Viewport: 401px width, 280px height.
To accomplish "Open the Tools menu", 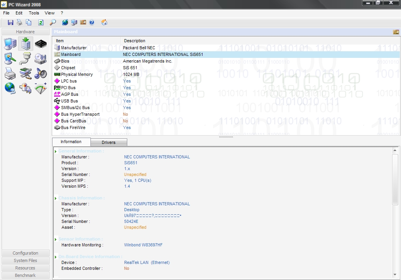I will point(34,13).
